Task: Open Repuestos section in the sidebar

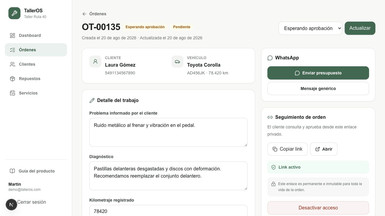Action: pyautogui.click(x=36, y=79)
